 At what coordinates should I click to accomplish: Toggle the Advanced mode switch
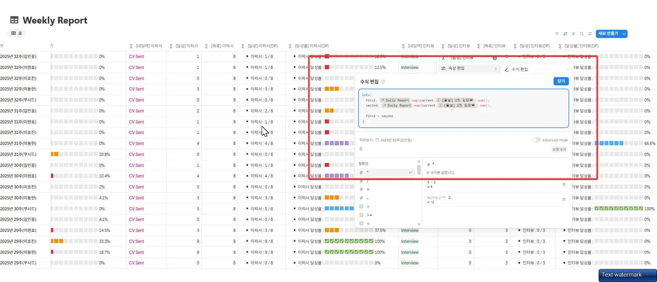point(536,140)
